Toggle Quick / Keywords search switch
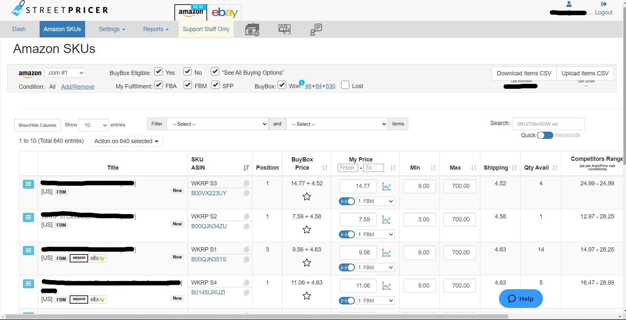 tap(545, 135)
